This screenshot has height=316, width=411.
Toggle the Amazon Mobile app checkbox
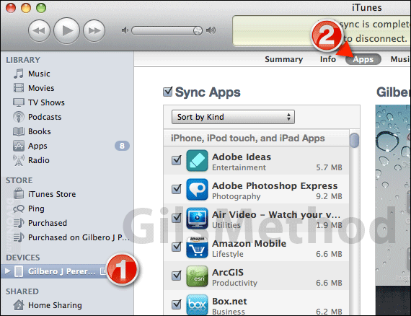tap(177, 247)
